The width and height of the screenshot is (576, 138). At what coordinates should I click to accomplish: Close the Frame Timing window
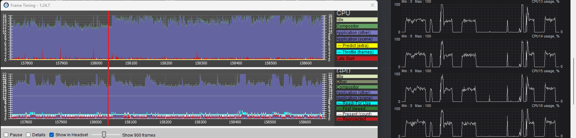[372, 5]
